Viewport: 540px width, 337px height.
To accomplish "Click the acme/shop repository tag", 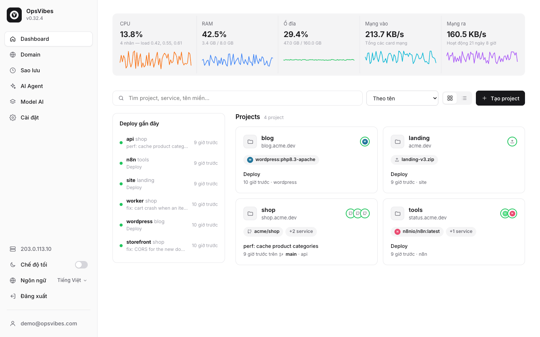I will pos(263,231).
